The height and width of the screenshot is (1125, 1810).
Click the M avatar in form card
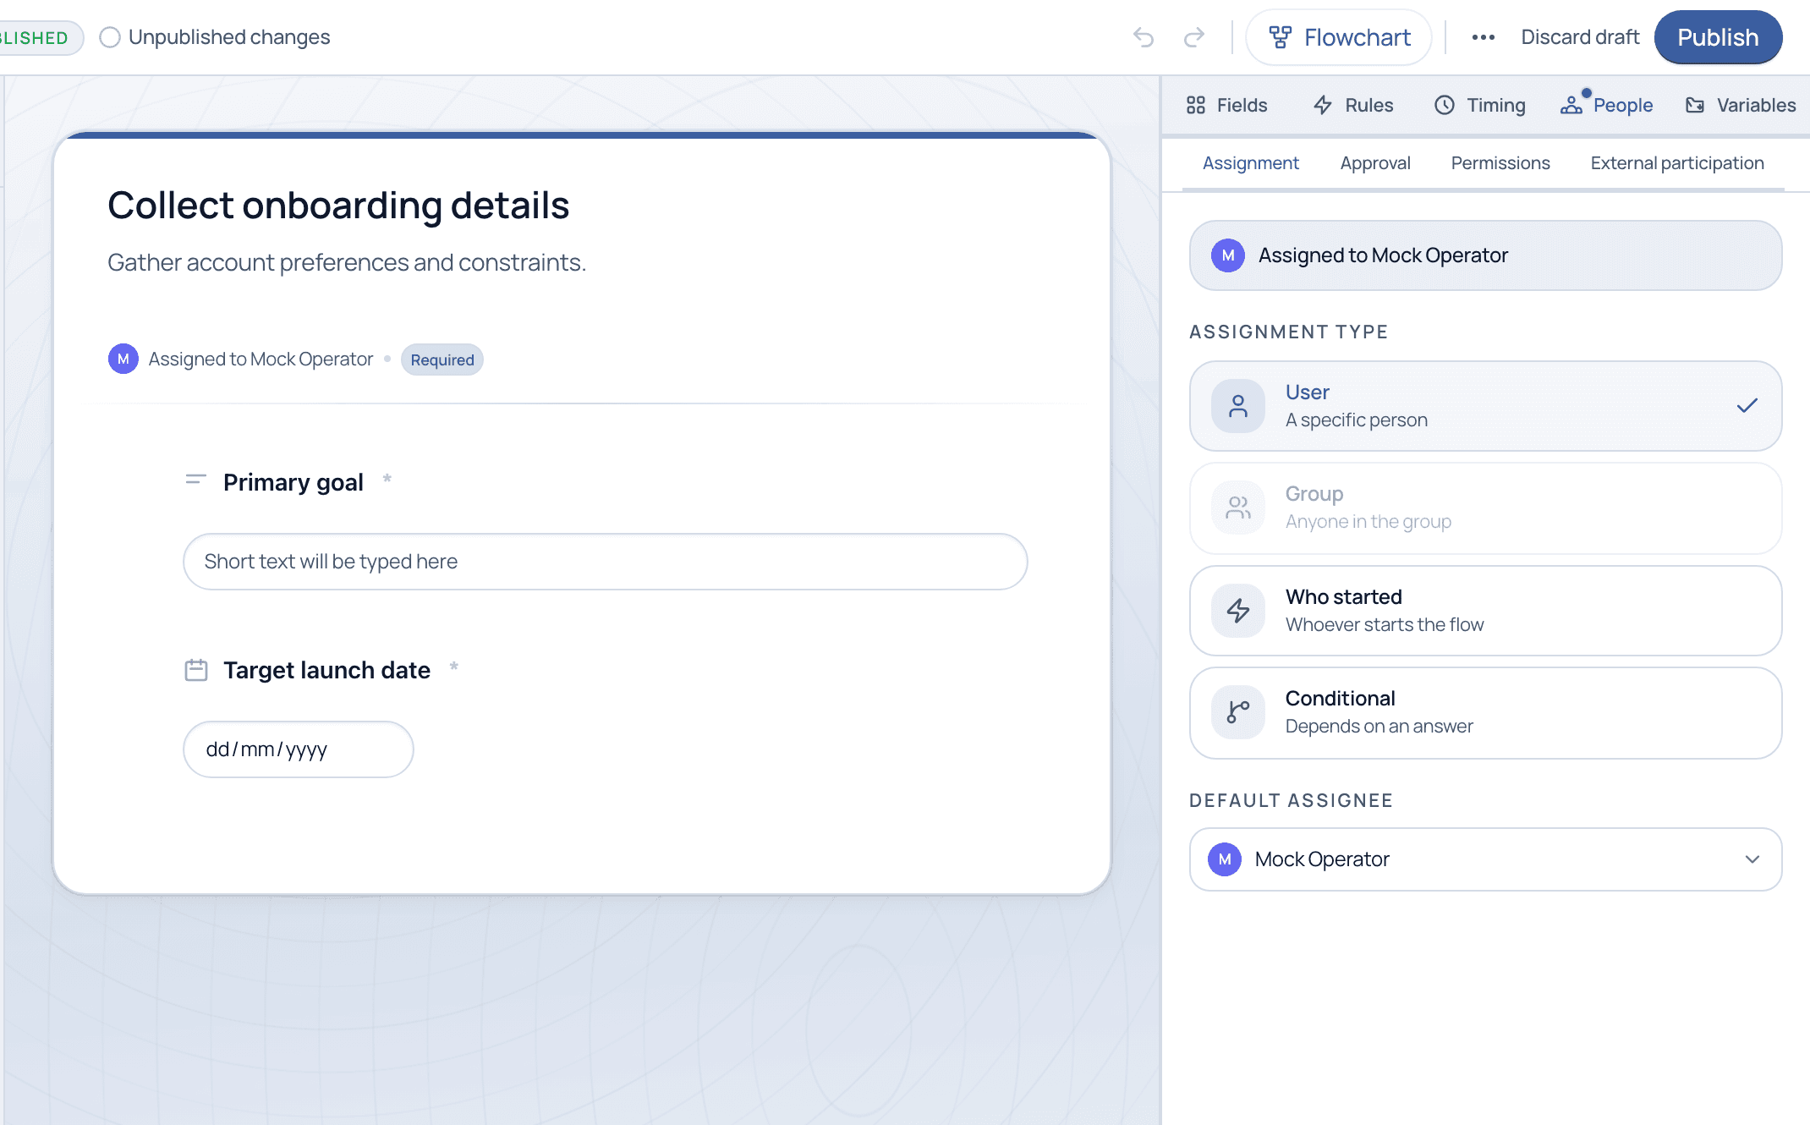(123, 359)
